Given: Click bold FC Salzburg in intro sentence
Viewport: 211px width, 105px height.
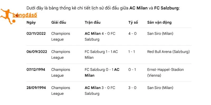Looking at the screenshot, I should tap(166, 8).
